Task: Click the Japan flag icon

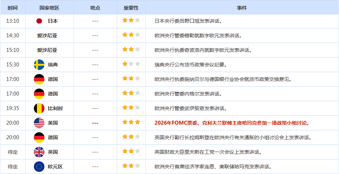Action: point(39,21)
